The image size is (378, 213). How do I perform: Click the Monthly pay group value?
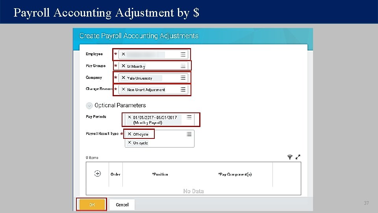click(x=136, y=66)
